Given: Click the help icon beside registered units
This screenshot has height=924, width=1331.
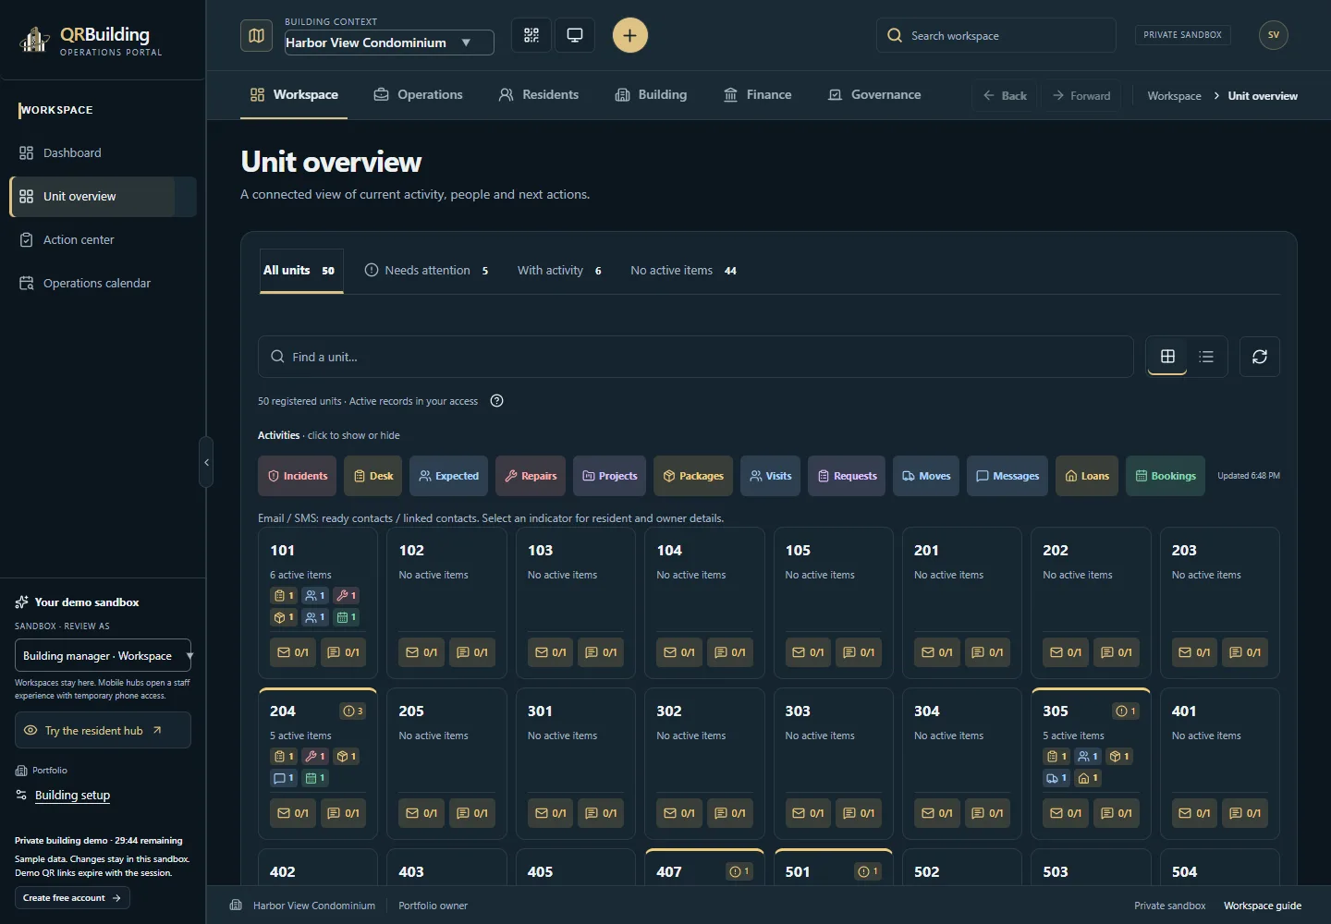Looking at the screenshot, I should (496, 401).
